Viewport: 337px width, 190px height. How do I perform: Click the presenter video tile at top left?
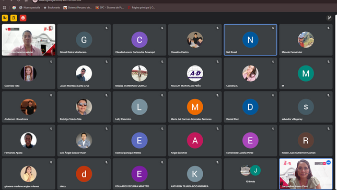click(29, 40)
